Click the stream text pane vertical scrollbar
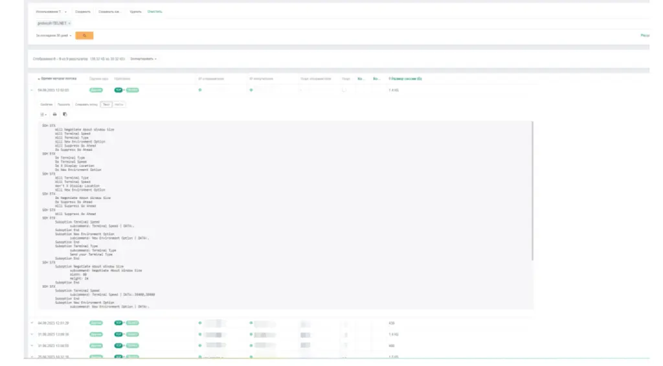This screenshot has width=663, height=366. [532, 191]
